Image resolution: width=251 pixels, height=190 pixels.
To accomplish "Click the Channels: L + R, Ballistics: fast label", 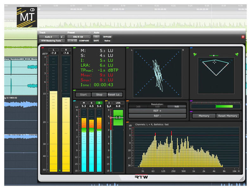I will pos(152,124).
